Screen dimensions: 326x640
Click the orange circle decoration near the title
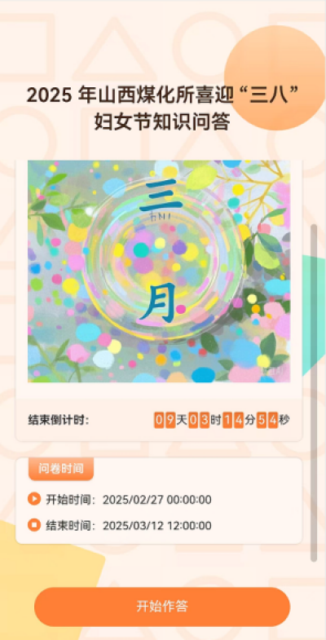click(x=274, y=77)
